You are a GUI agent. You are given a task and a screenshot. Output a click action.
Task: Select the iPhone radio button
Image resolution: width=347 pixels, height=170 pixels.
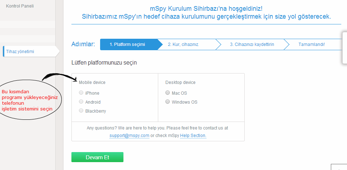pyautogui.click(x=81, y=93)
